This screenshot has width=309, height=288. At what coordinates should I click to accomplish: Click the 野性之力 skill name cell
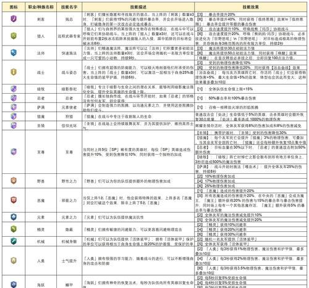tap(69, 181)
